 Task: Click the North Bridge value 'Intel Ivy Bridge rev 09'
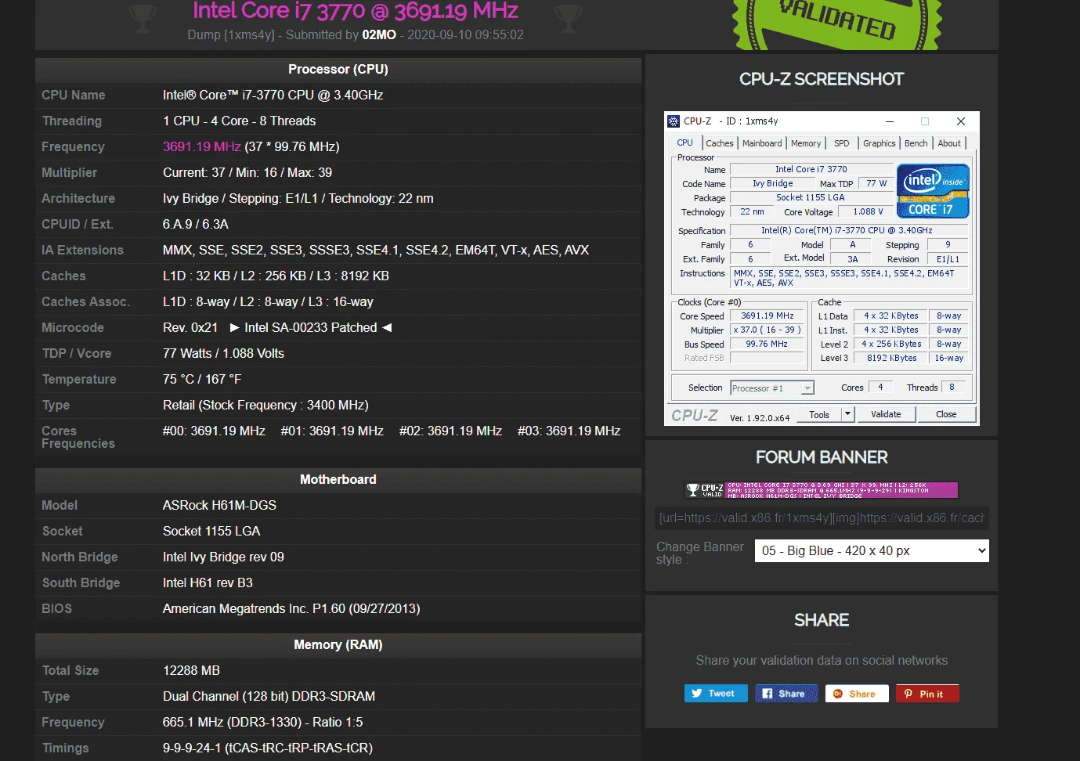(223, 557)
